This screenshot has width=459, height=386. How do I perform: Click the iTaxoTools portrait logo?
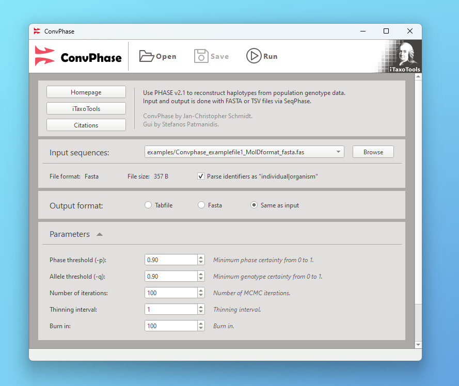pyautogui.click(x=405, y=54)
